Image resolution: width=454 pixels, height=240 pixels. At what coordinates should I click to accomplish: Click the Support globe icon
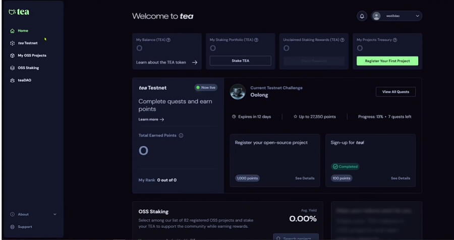12,227
